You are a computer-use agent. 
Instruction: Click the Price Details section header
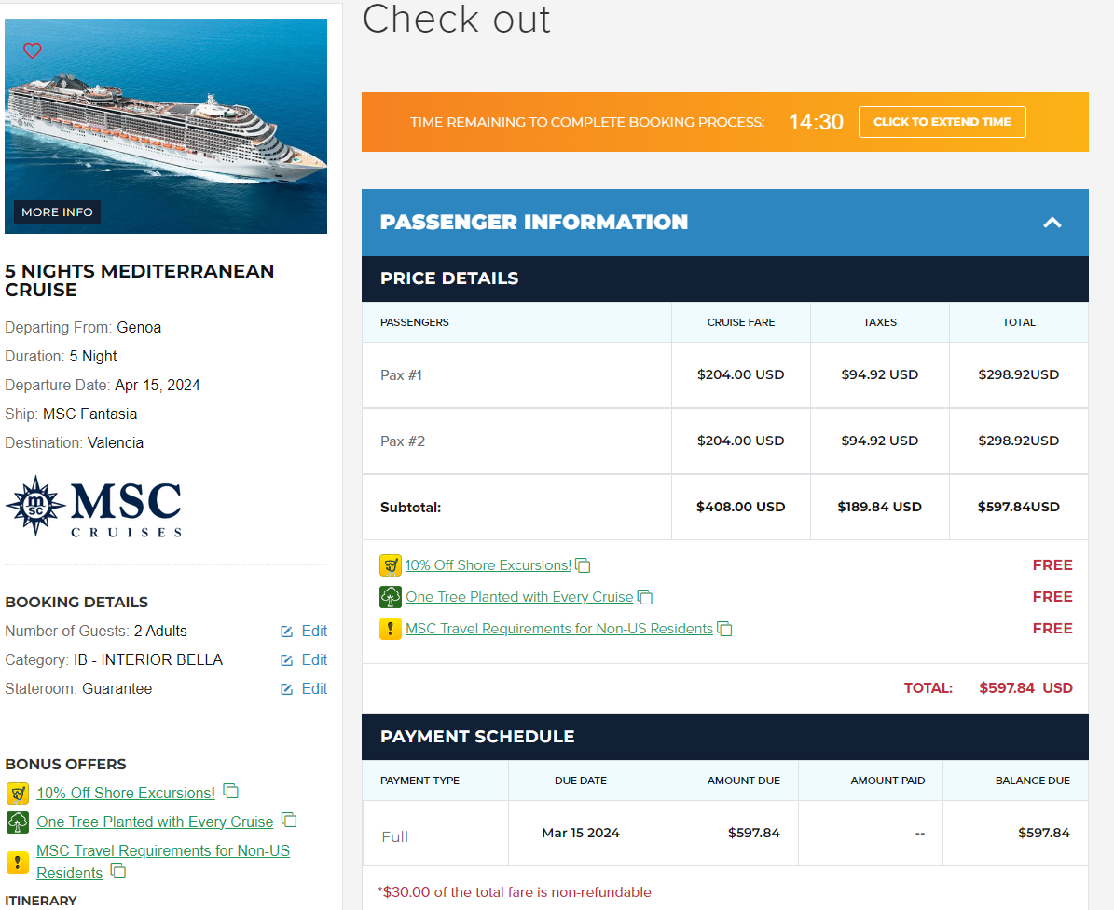724,278
